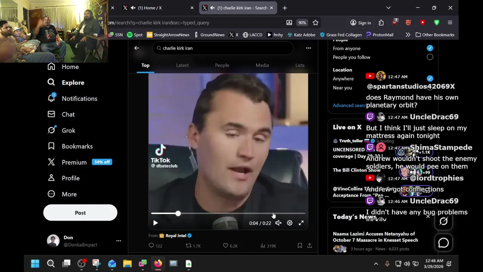
Task: Open the Grok floating button
Action: pyautogui.click(x=443, y=221)
